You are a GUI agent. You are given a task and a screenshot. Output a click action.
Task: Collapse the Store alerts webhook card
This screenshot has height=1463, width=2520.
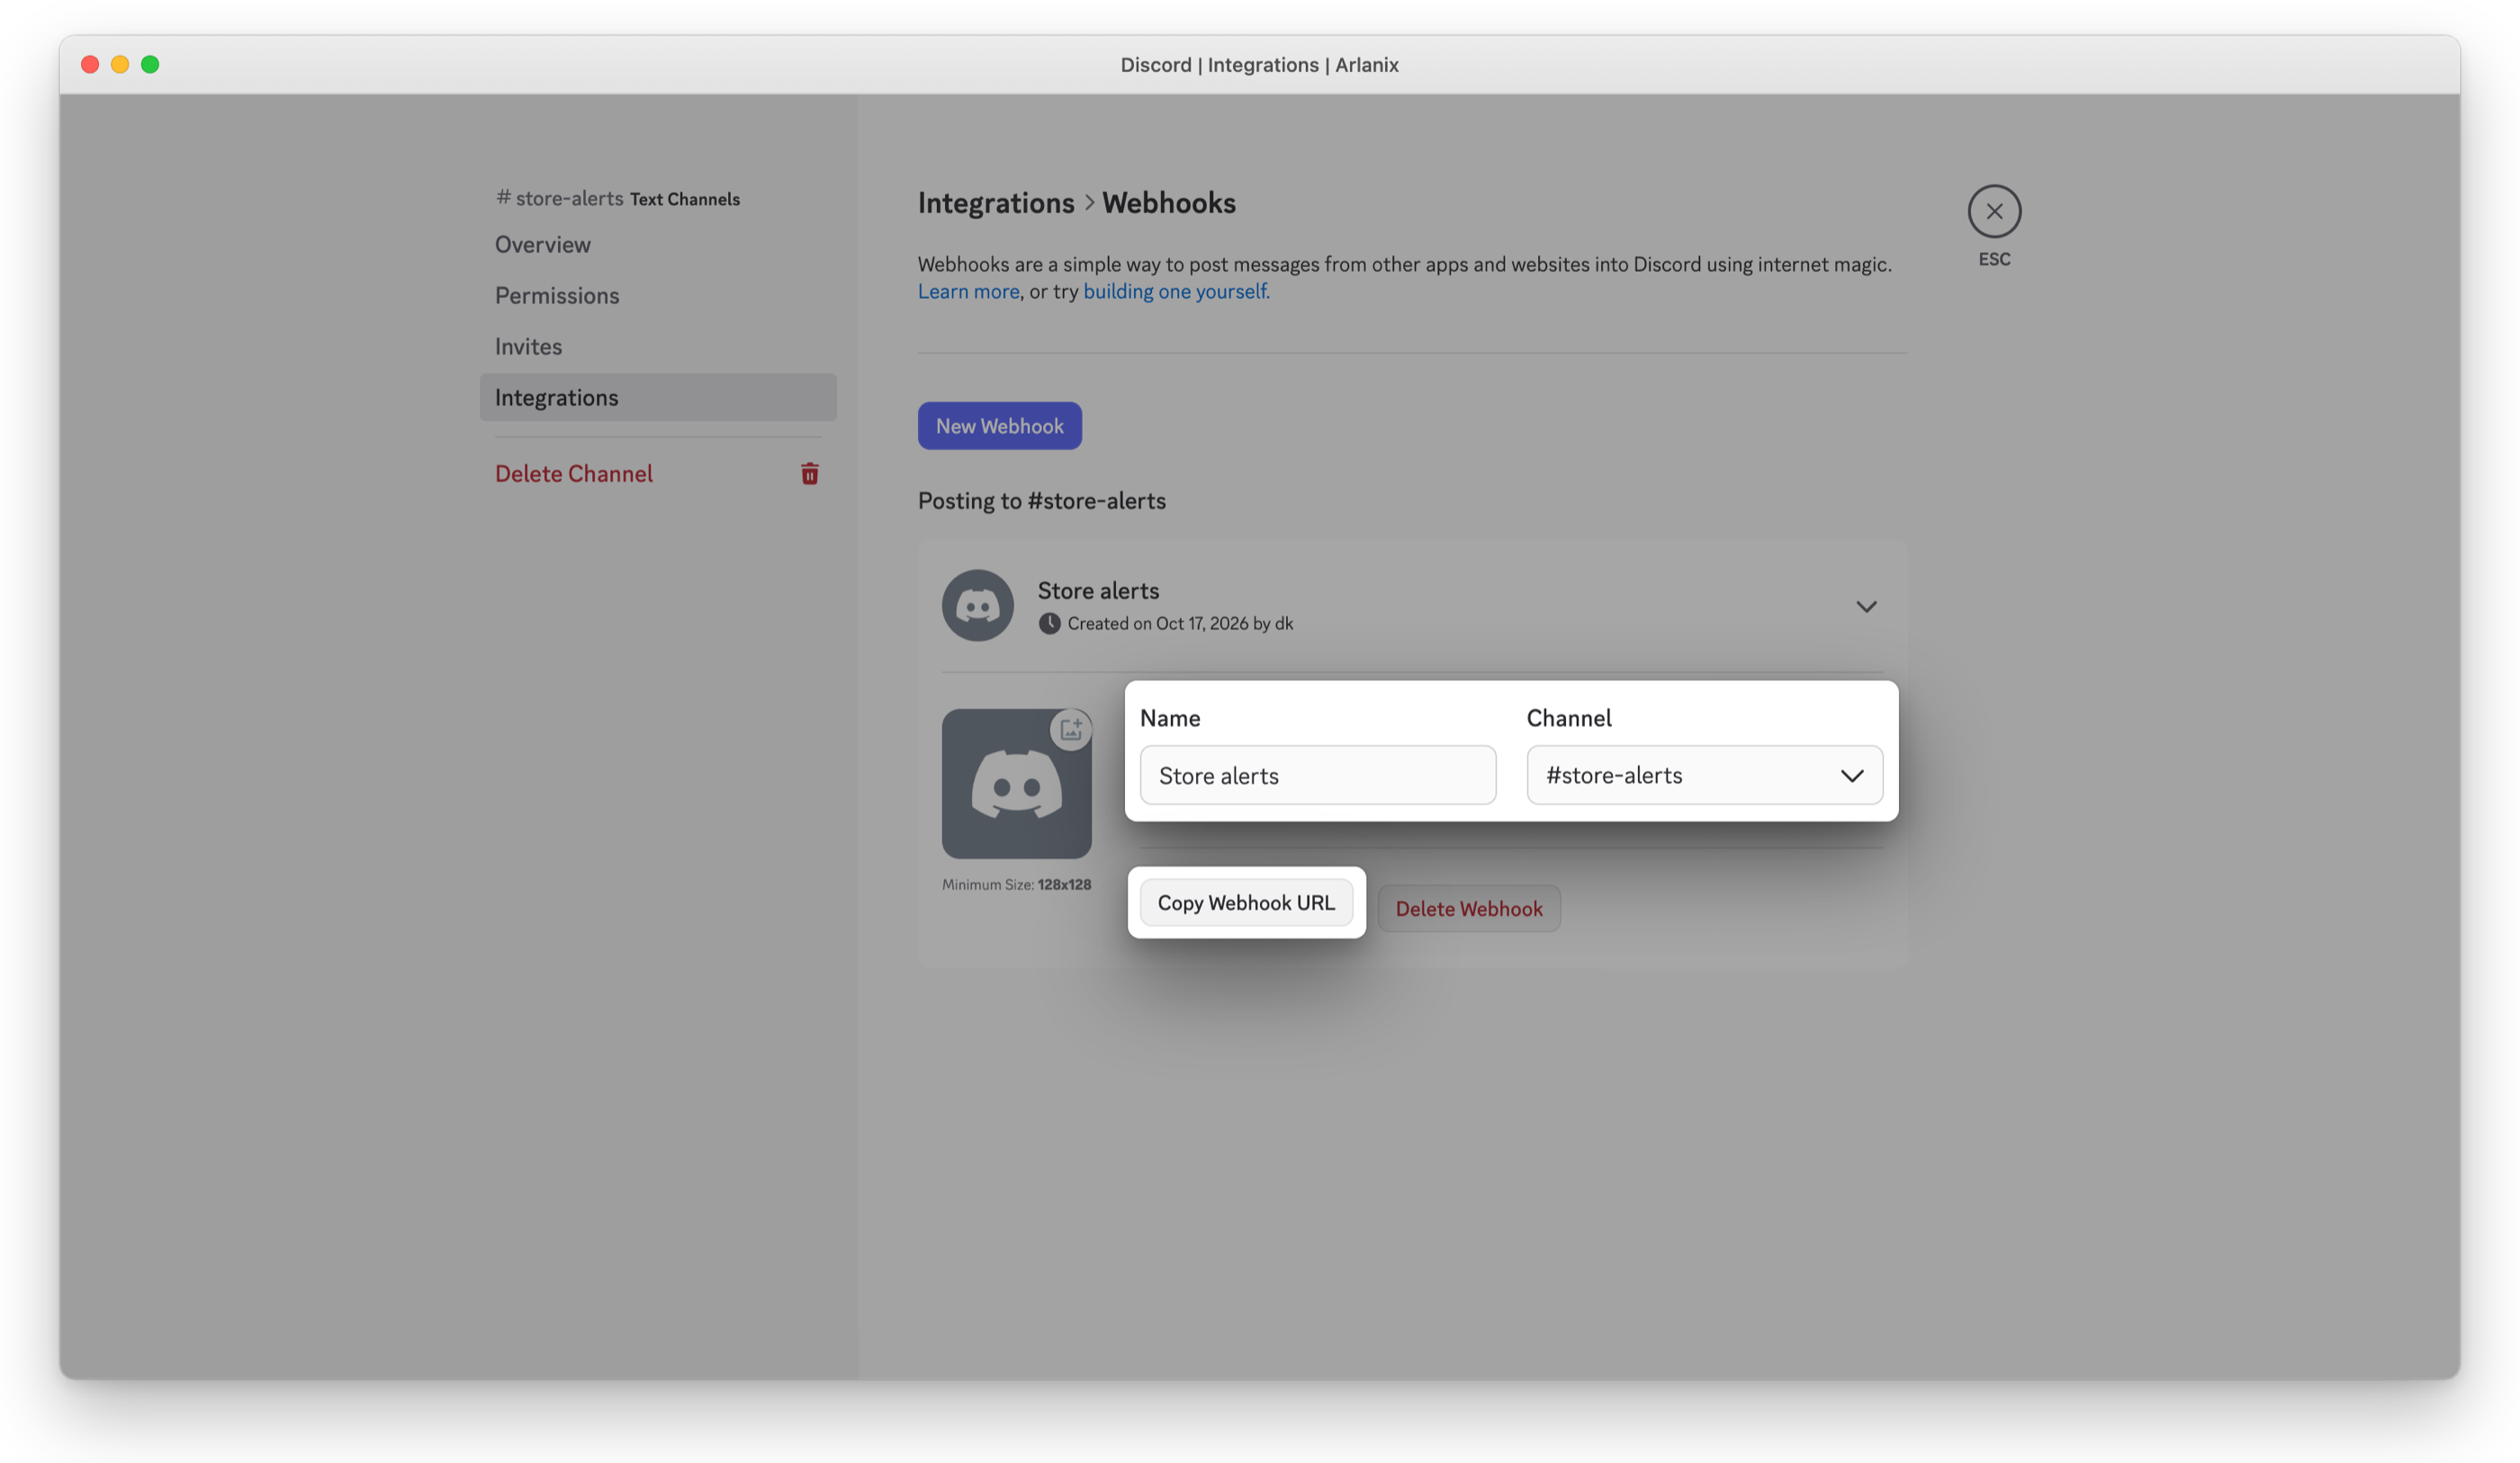(x=1866, y=606)
